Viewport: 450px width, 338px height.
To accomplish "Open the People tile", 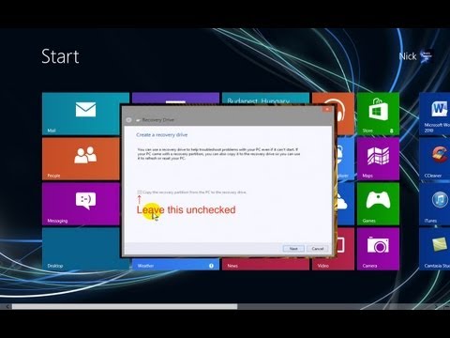I will (x=81, y=159).
